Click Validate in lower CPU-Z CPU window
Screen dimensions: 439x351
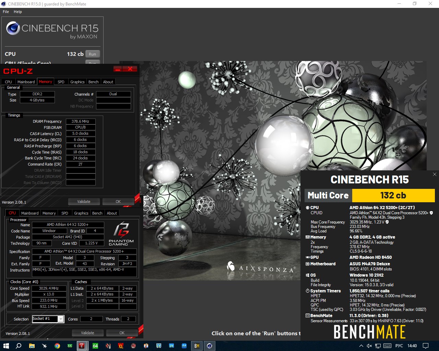point(87,333)
